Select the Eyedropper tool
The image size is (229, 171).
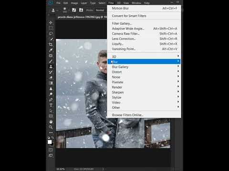click(x=51, y=50)
